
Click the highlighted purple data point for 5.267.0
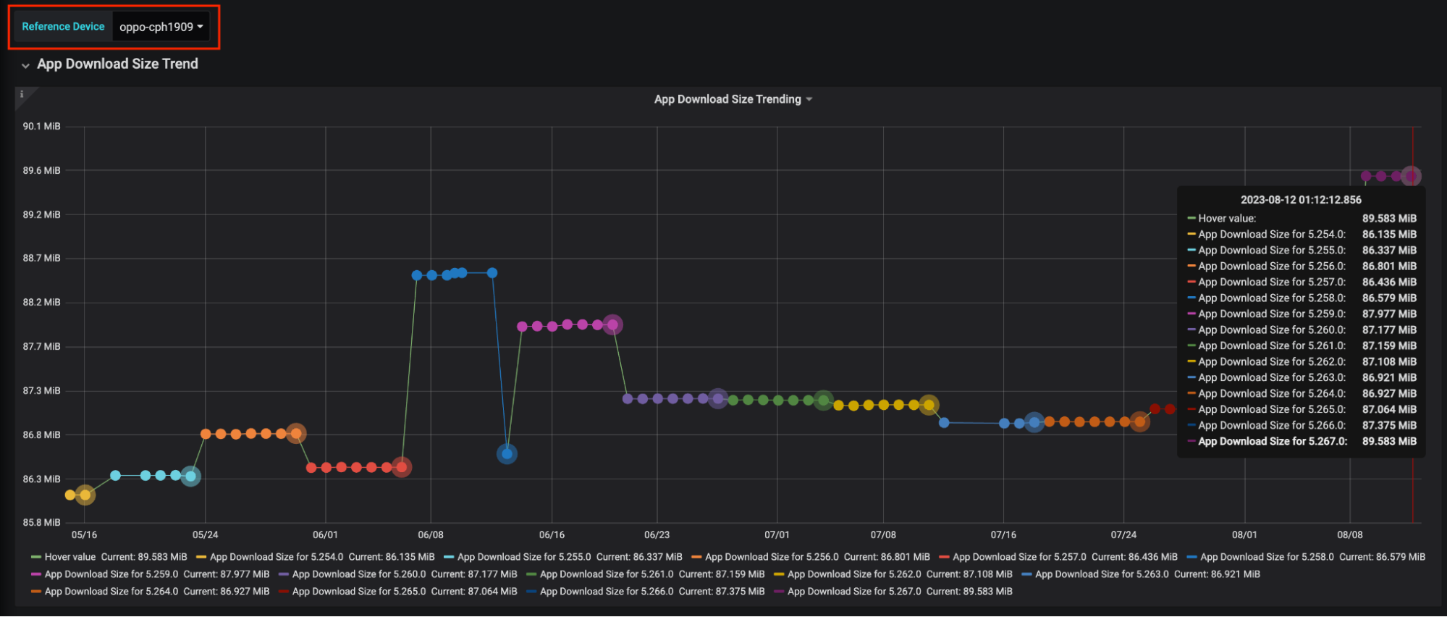coord(1411,176)
